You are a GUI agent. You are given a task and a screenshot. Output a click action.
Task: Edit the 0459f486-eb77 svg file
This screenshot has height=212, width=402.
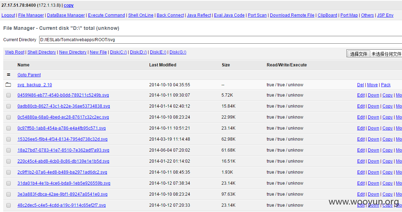click(361, 95)
